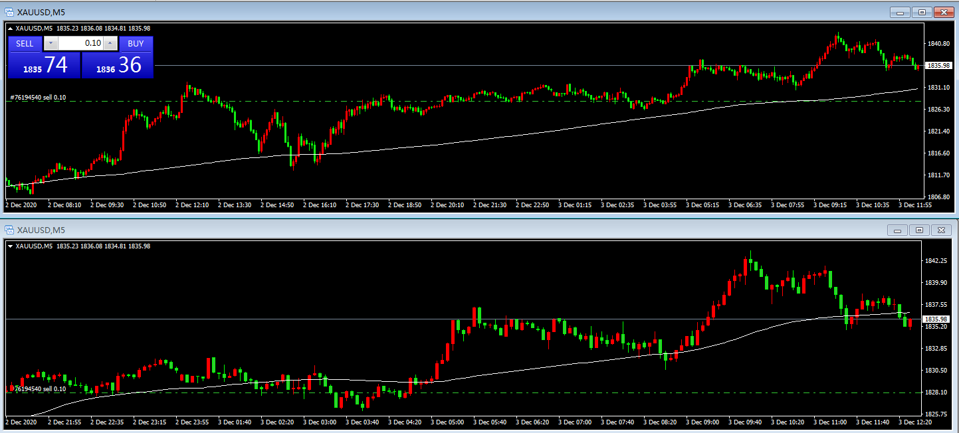The height and width of the screenshot is (433, 959).
Task: Click the 1826.30 price axis value
Action: click(x=938, y=110)
